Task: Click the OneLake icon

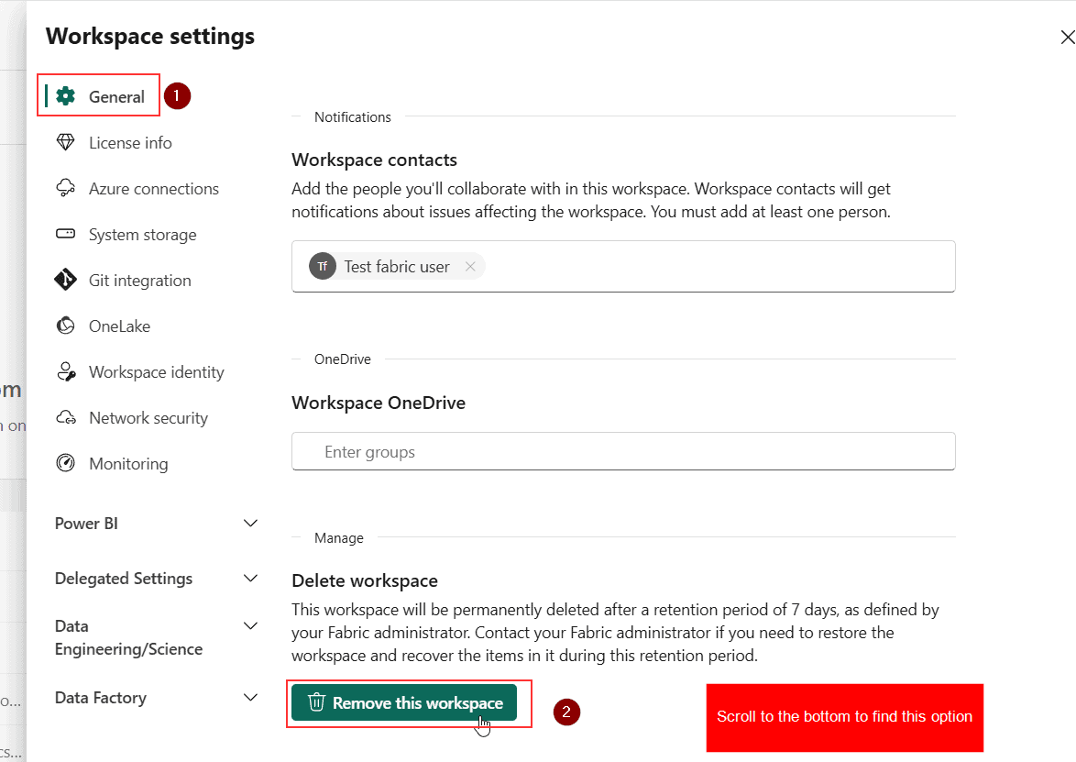Action: [x=65, y=326]
